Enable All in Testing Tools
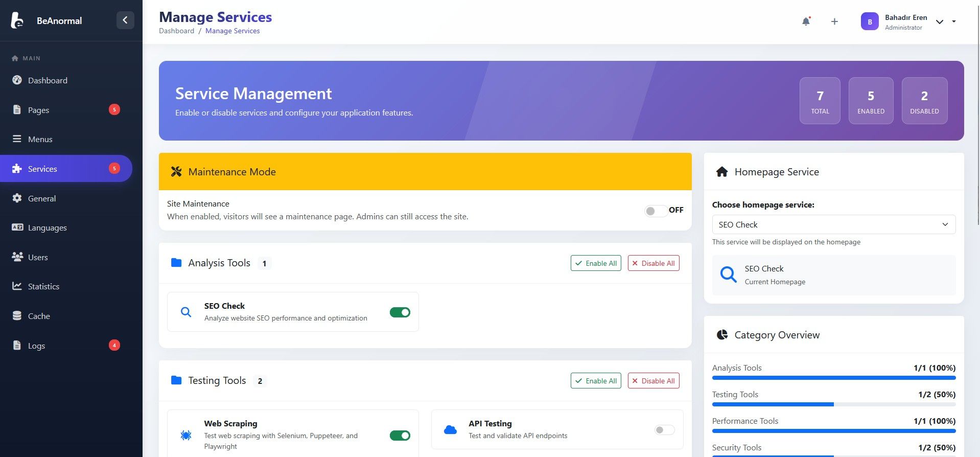The image size is (980, 457). (596, 381)
